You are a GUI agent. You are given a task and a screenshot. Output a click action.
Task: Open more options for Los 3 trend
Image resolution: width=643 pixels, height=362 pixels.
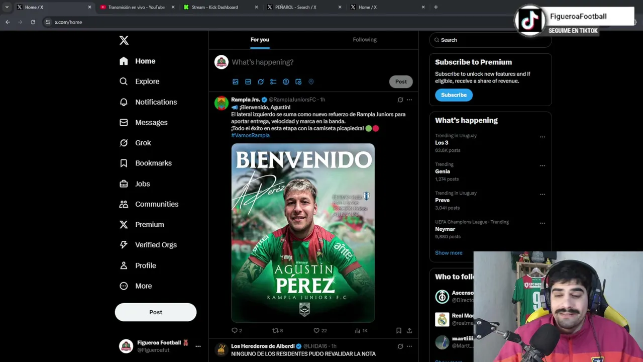[x=543, y=137]
